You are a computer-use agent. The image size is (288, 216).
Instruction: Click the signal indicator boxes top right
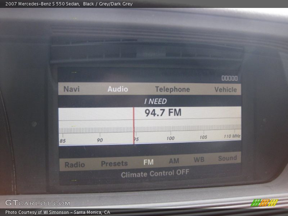pos(229,78)
